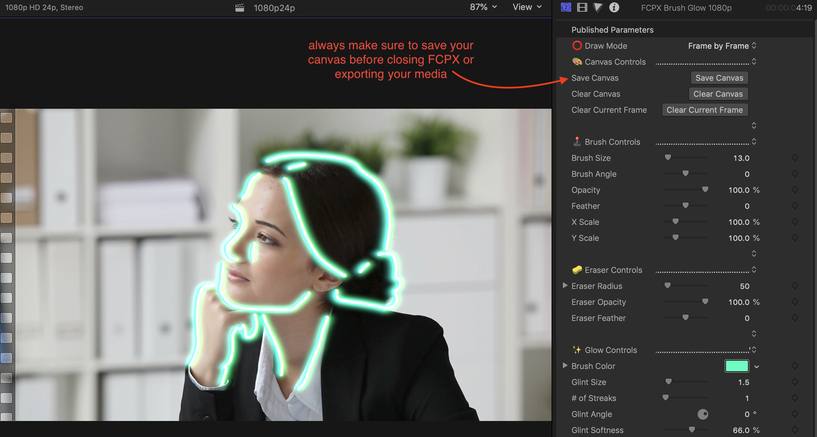
Task: Add keyframe for Brush Color
Action: click(x=795, y=366)
